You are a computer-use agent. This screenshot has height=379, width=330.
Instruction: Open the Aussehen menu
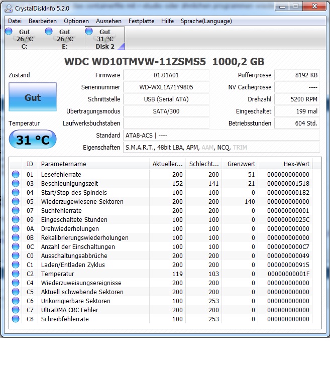pos(108,21)
